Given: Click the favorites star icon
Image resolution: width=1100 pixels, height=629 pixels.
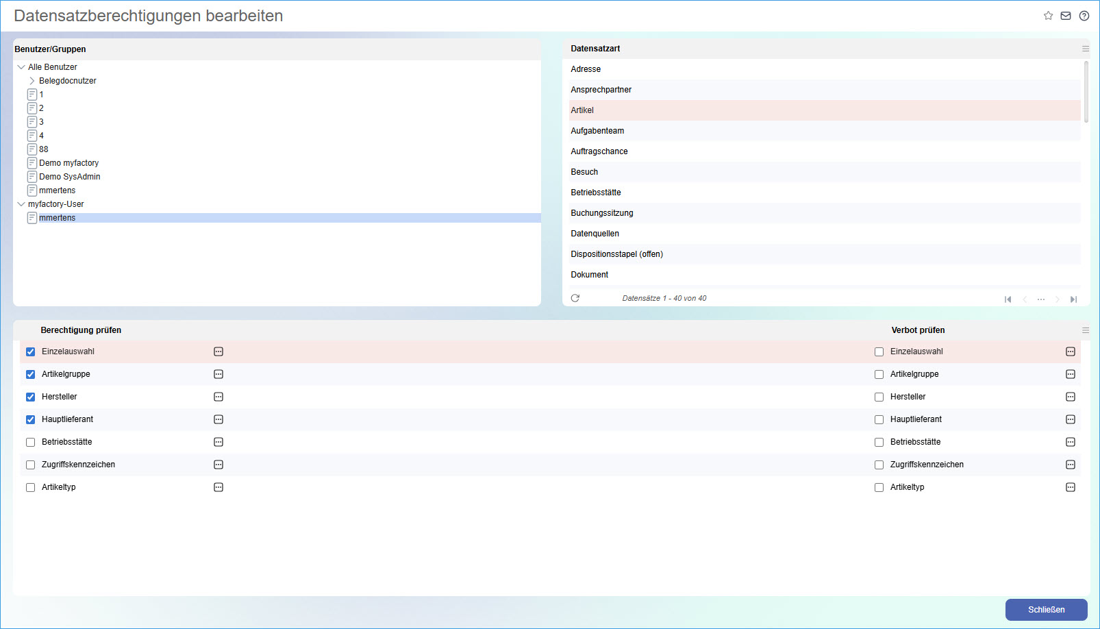Looking at the screenshot, I should [1048, 16].
